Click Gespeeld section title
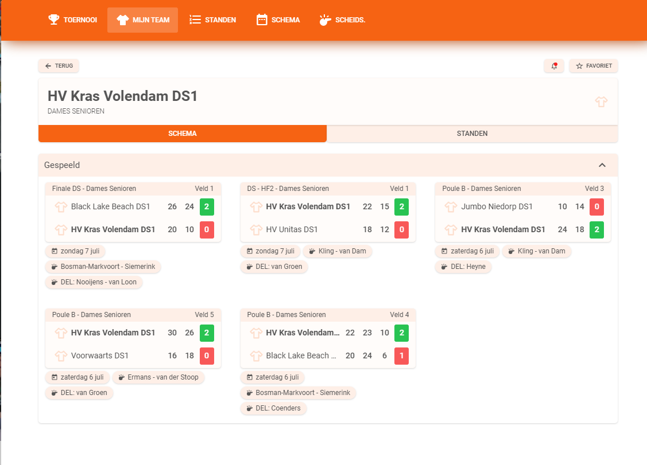This screenshot has height=465, width=647. click(x=62, y=165)
